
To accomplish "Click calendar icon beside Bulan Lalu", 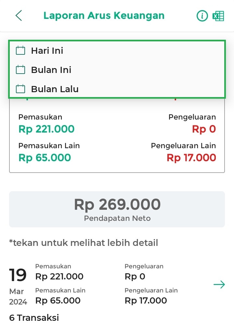I will click(20, 89).
